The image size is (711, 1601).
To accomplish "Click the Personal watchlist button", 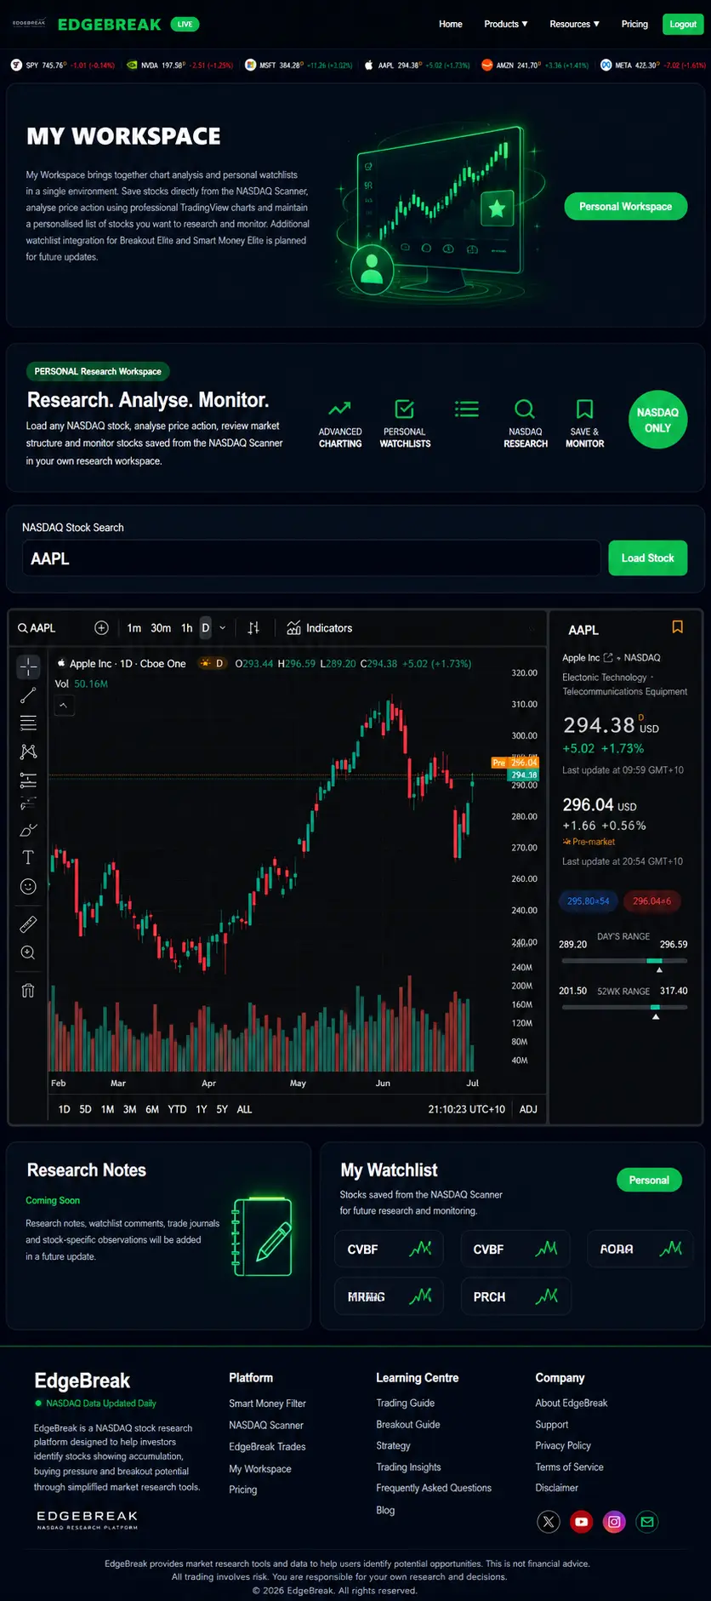I will pyautogui.click(x=649, y=1180).
